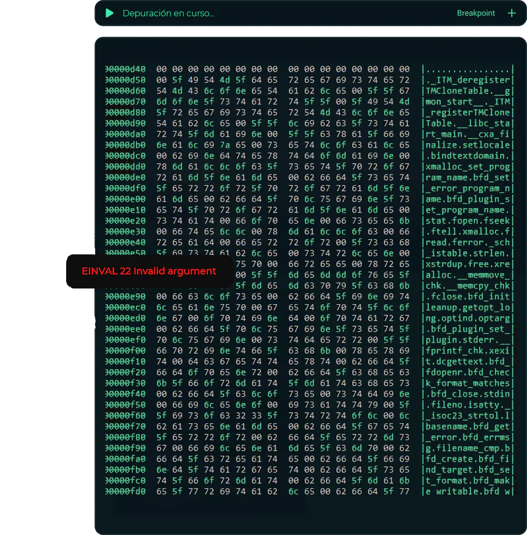Select the address ending in d40

(x=125, y=69)
